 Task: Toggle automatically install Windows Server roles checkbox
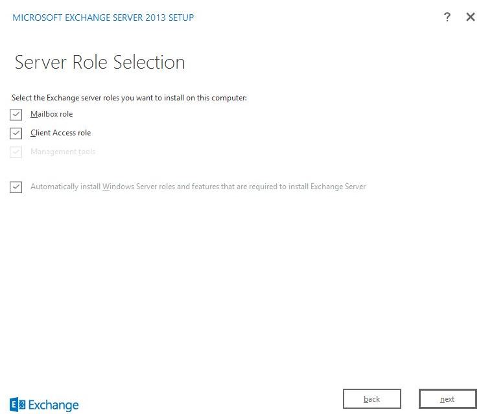[x=16, y=187]
